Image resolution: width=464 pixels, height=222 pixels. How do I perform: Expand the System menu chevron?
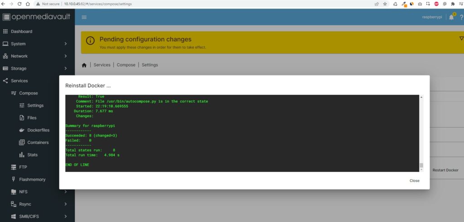(x=66, y=44)
